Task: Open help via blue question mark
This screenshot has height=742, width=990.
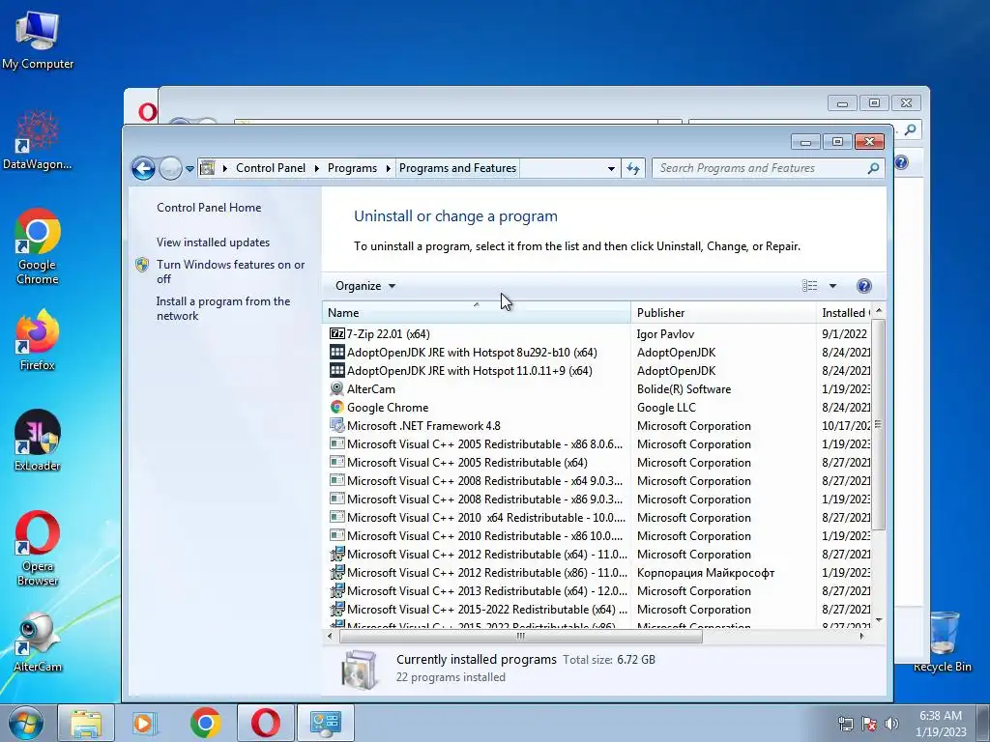Action: coord(863,286)
